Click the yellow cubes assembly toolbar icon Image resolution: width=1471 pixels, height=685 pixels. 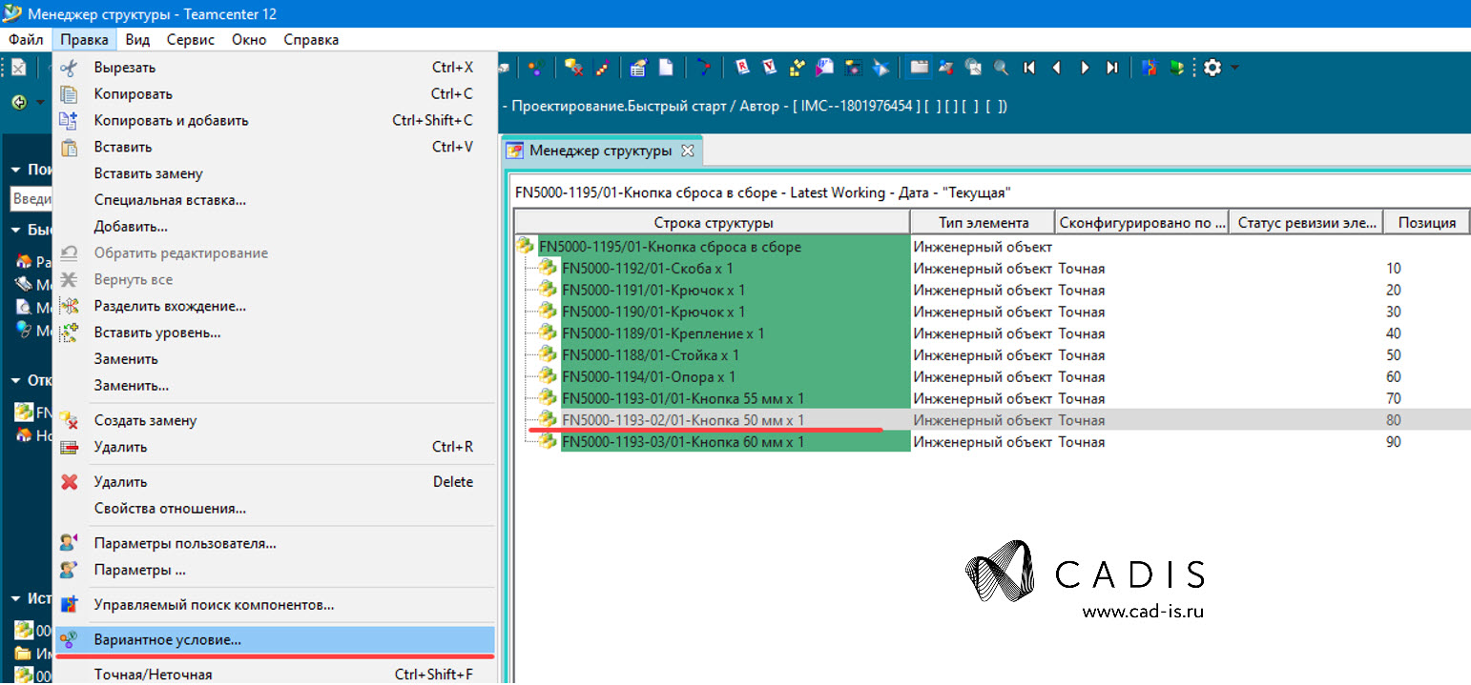(x=798, y=68)
